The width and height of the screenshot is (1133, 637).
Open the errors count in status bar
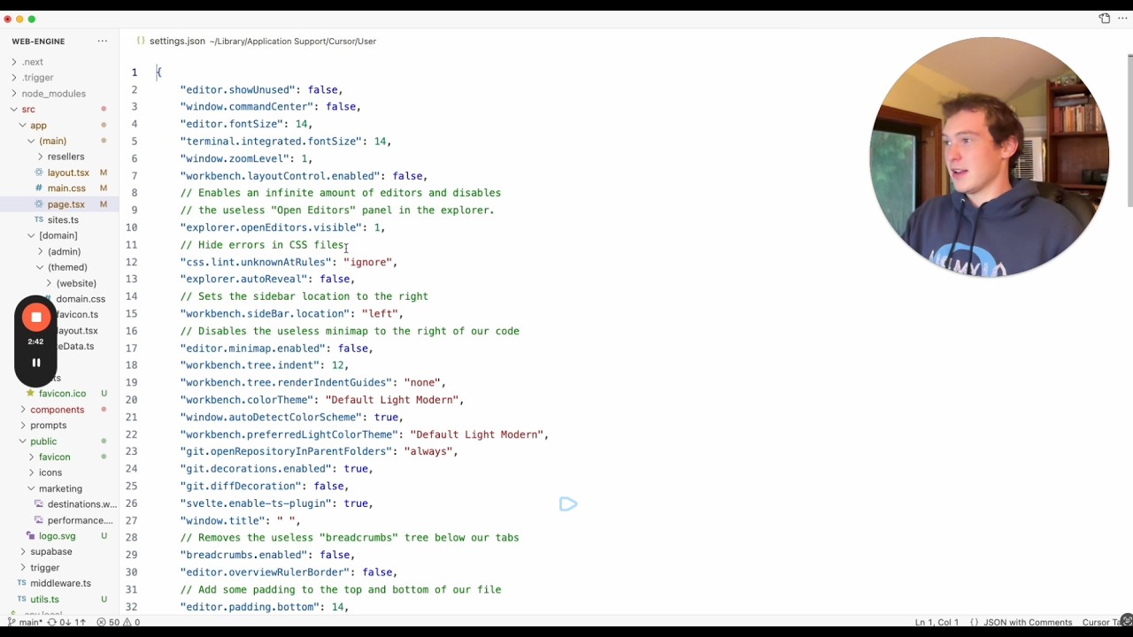108,622
